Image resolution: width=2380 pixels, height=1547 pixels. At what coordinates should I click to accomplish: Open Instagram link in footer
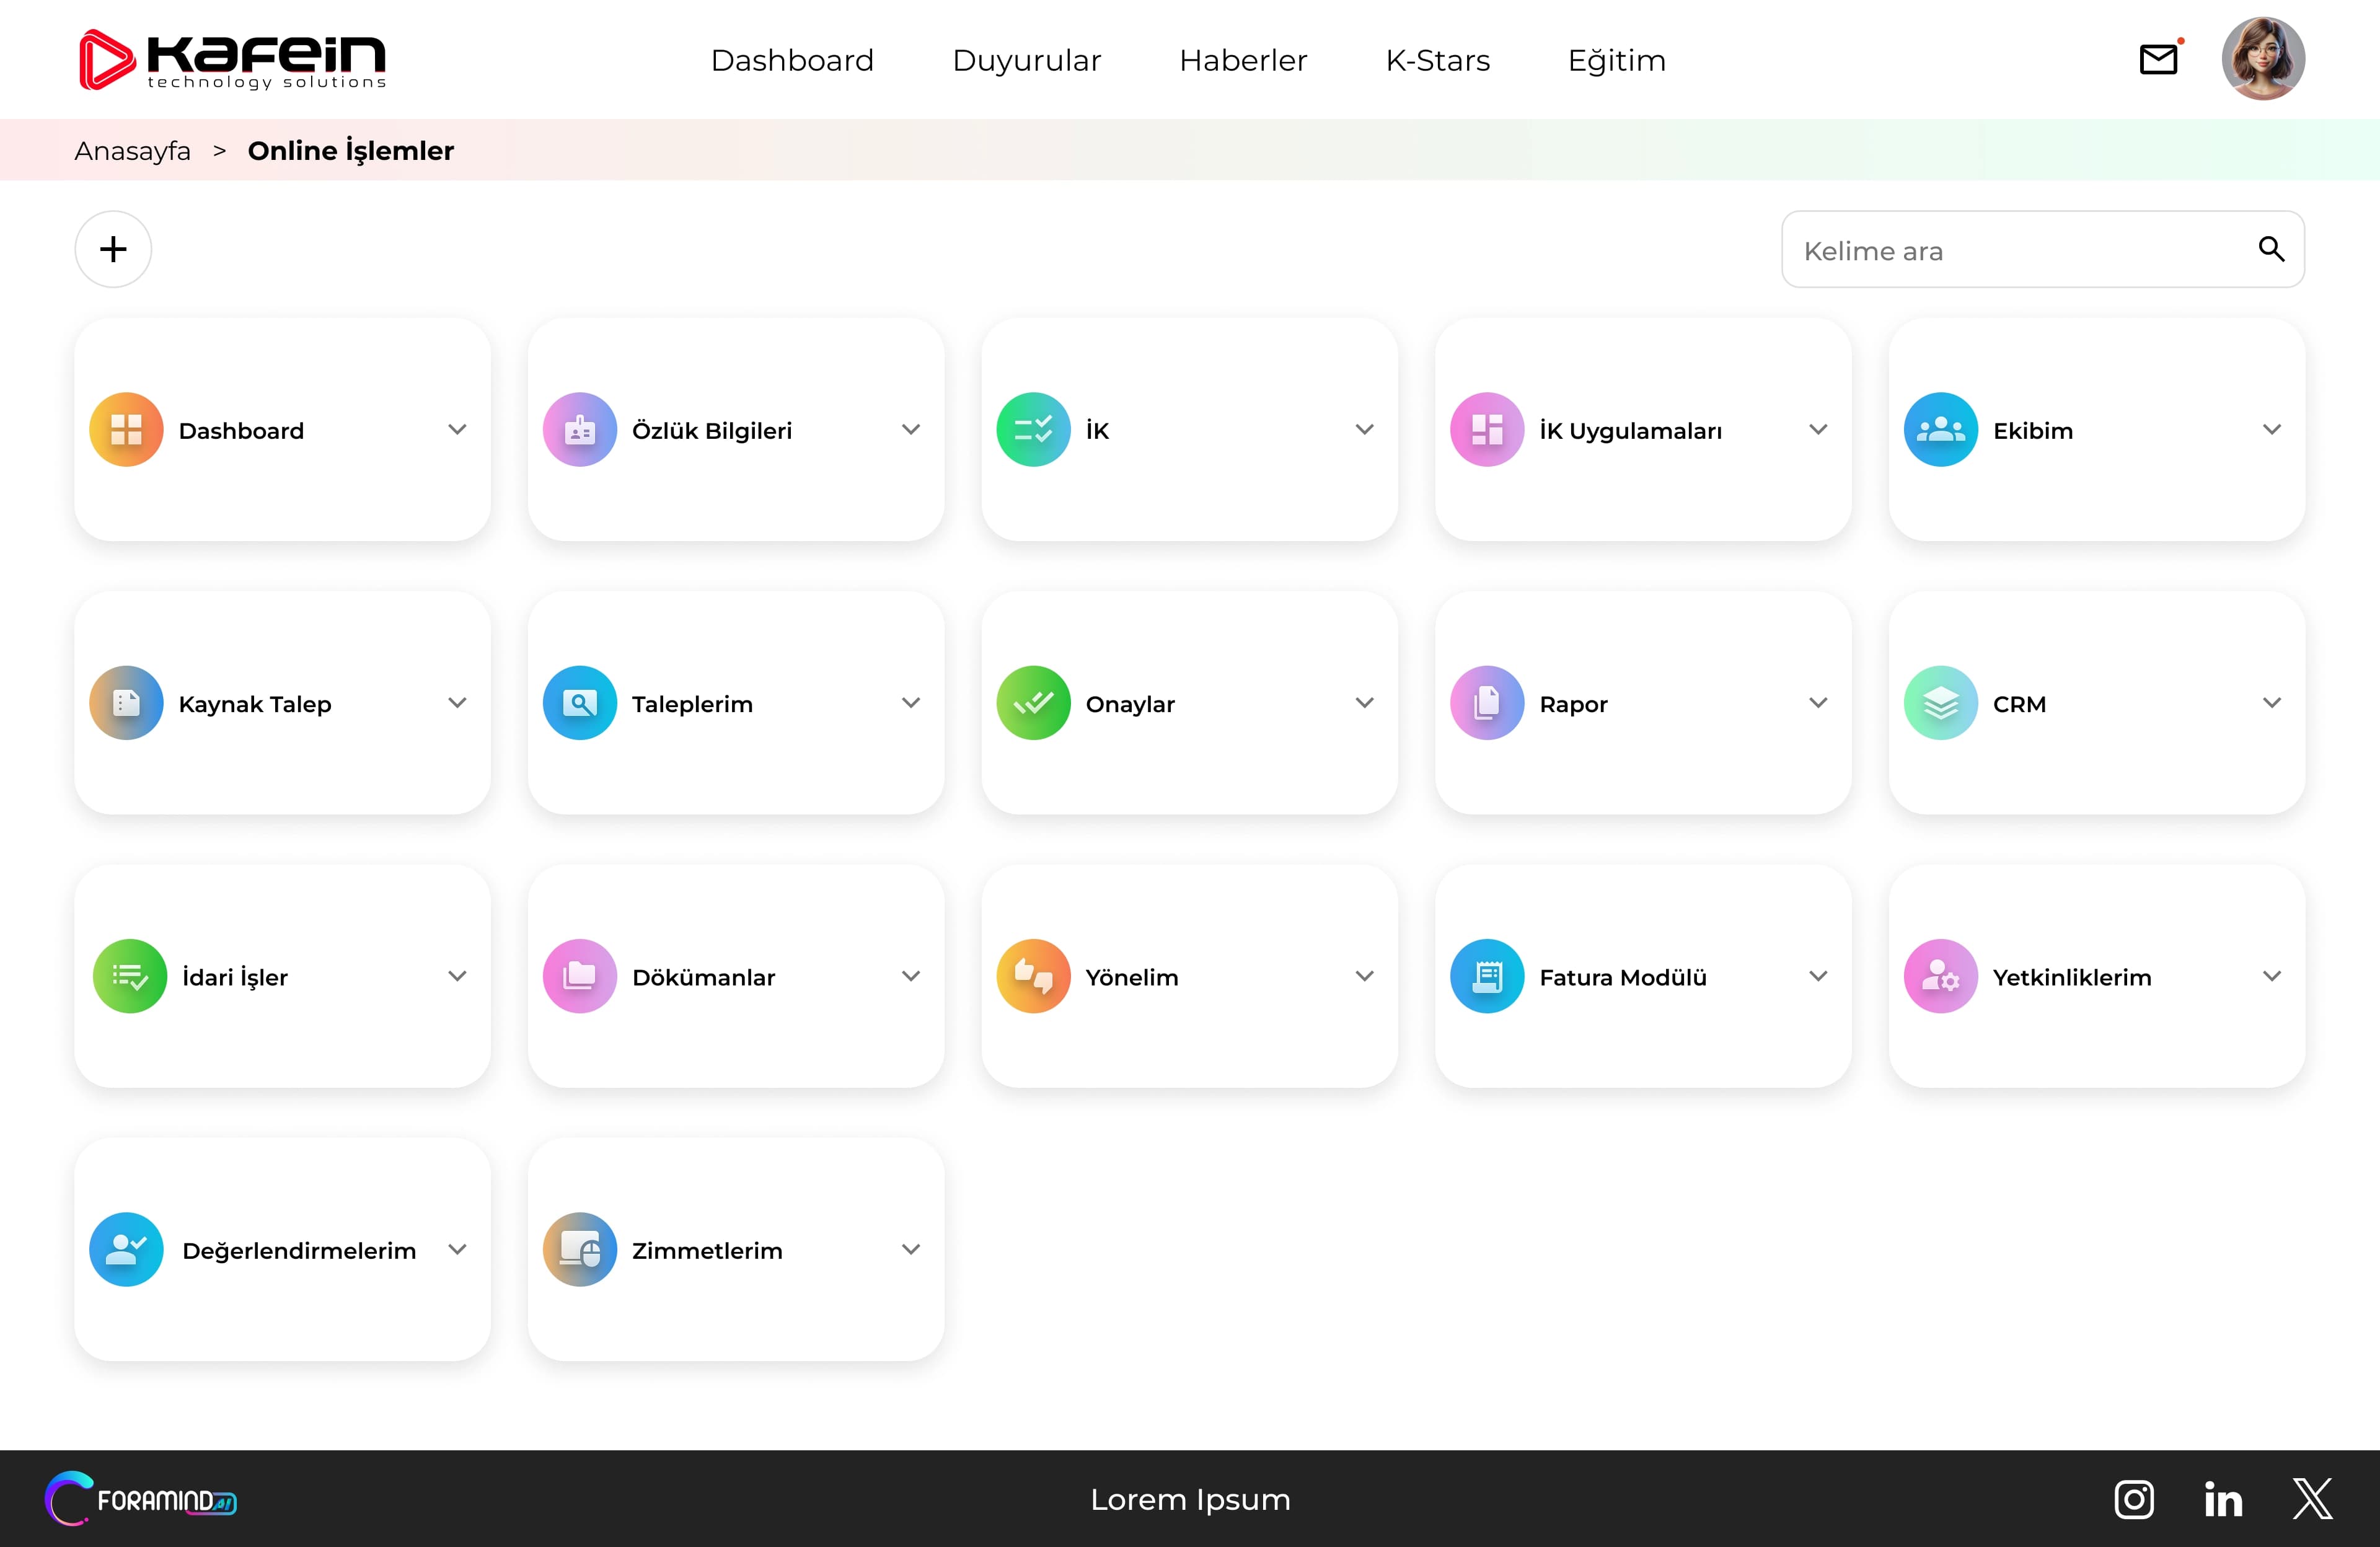point(2134,1499)
